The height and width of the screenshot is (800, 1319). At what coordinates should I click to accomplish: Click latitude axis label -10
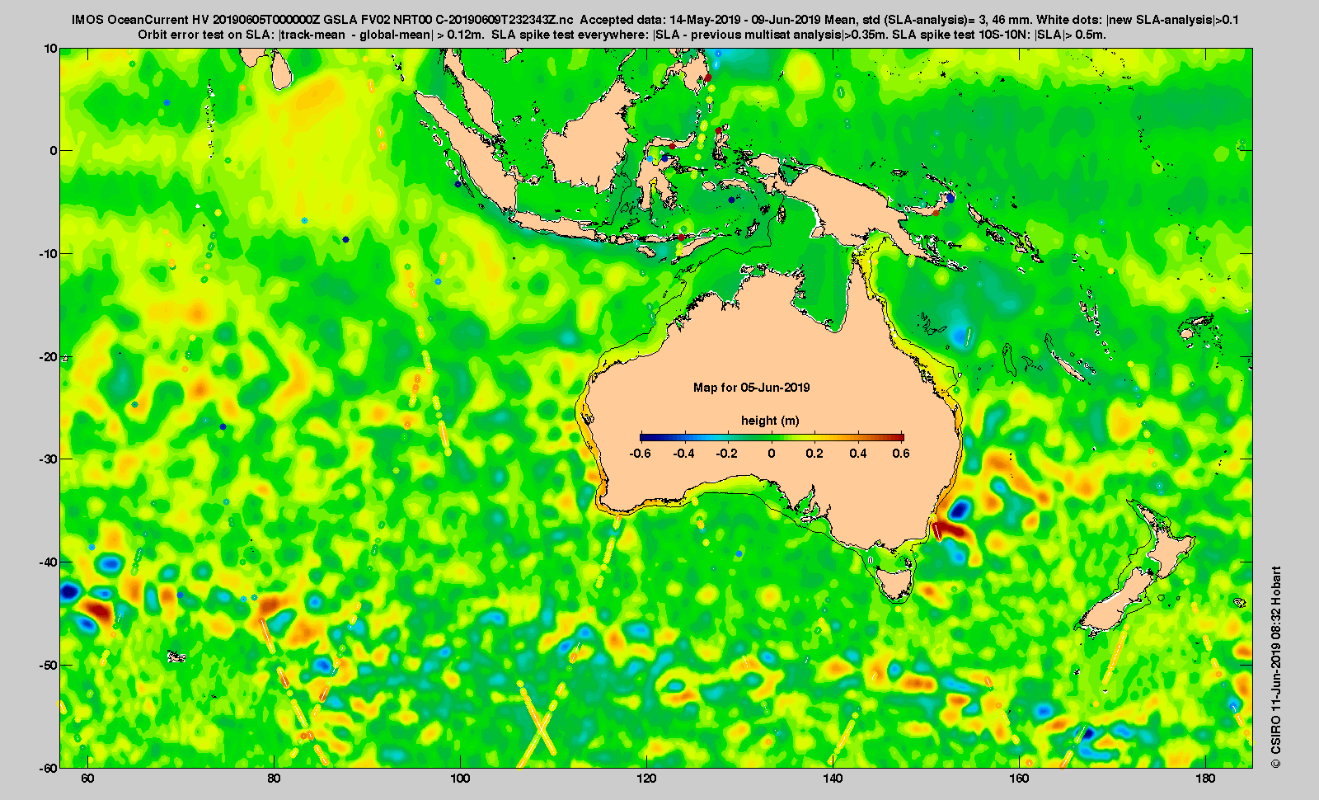pyautogui.click(x=48, y=254)
